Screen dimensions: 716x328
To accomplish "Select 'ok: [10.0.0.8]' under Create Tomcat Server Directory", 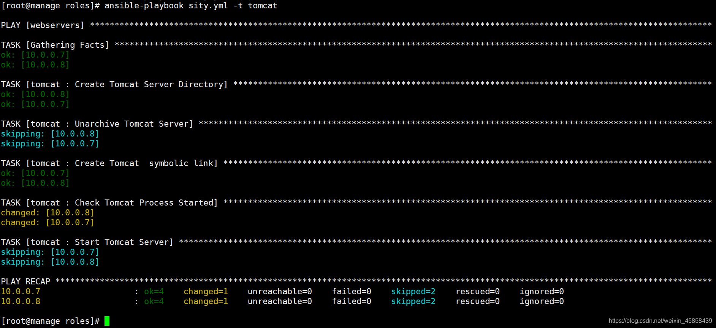I will click(35, 94).
